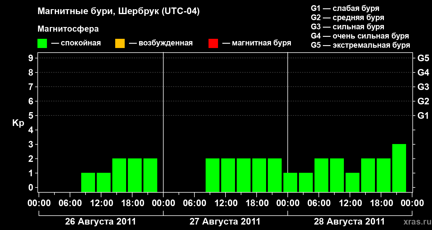Click the G3 label on right axis
This screenshot has height=230, width=432.
click(x=423, y=87)
